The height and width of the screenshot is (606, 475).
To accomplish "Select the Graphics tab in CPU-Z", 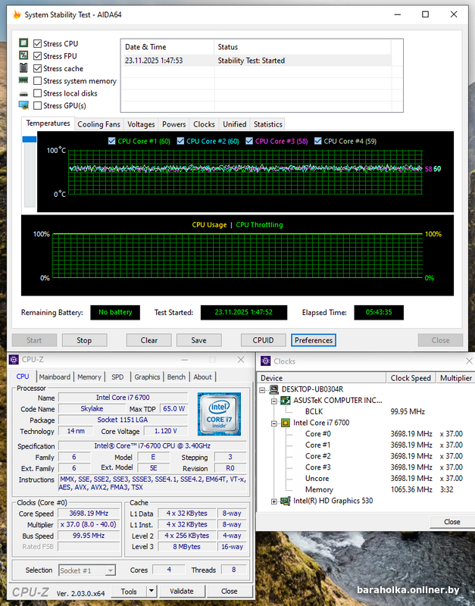I will [147, 376].
